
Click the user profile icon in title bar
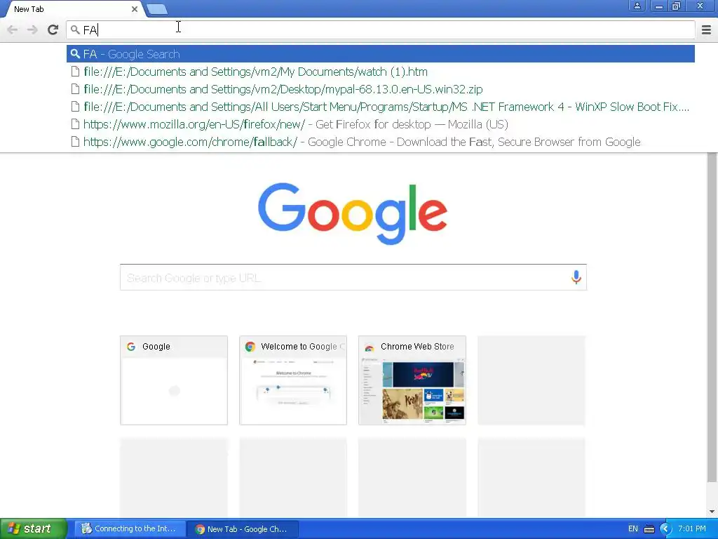(x=637, y=6)
